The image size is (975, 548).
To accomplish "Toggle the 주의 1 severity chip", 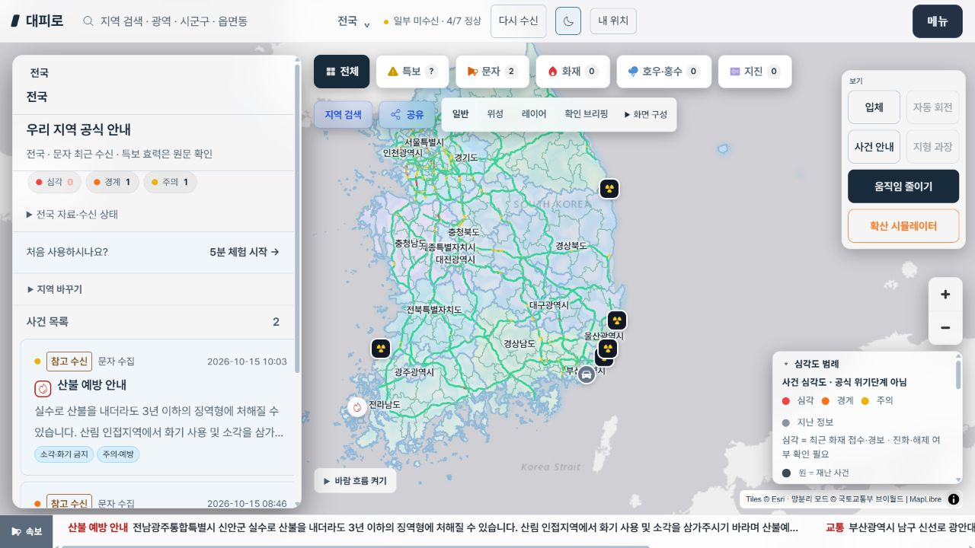I will 171,183.
